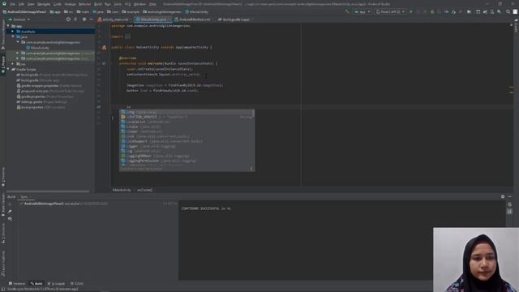Open the TODO tool window button
This screenshot has height=292, width=519.
pos(77,284)
